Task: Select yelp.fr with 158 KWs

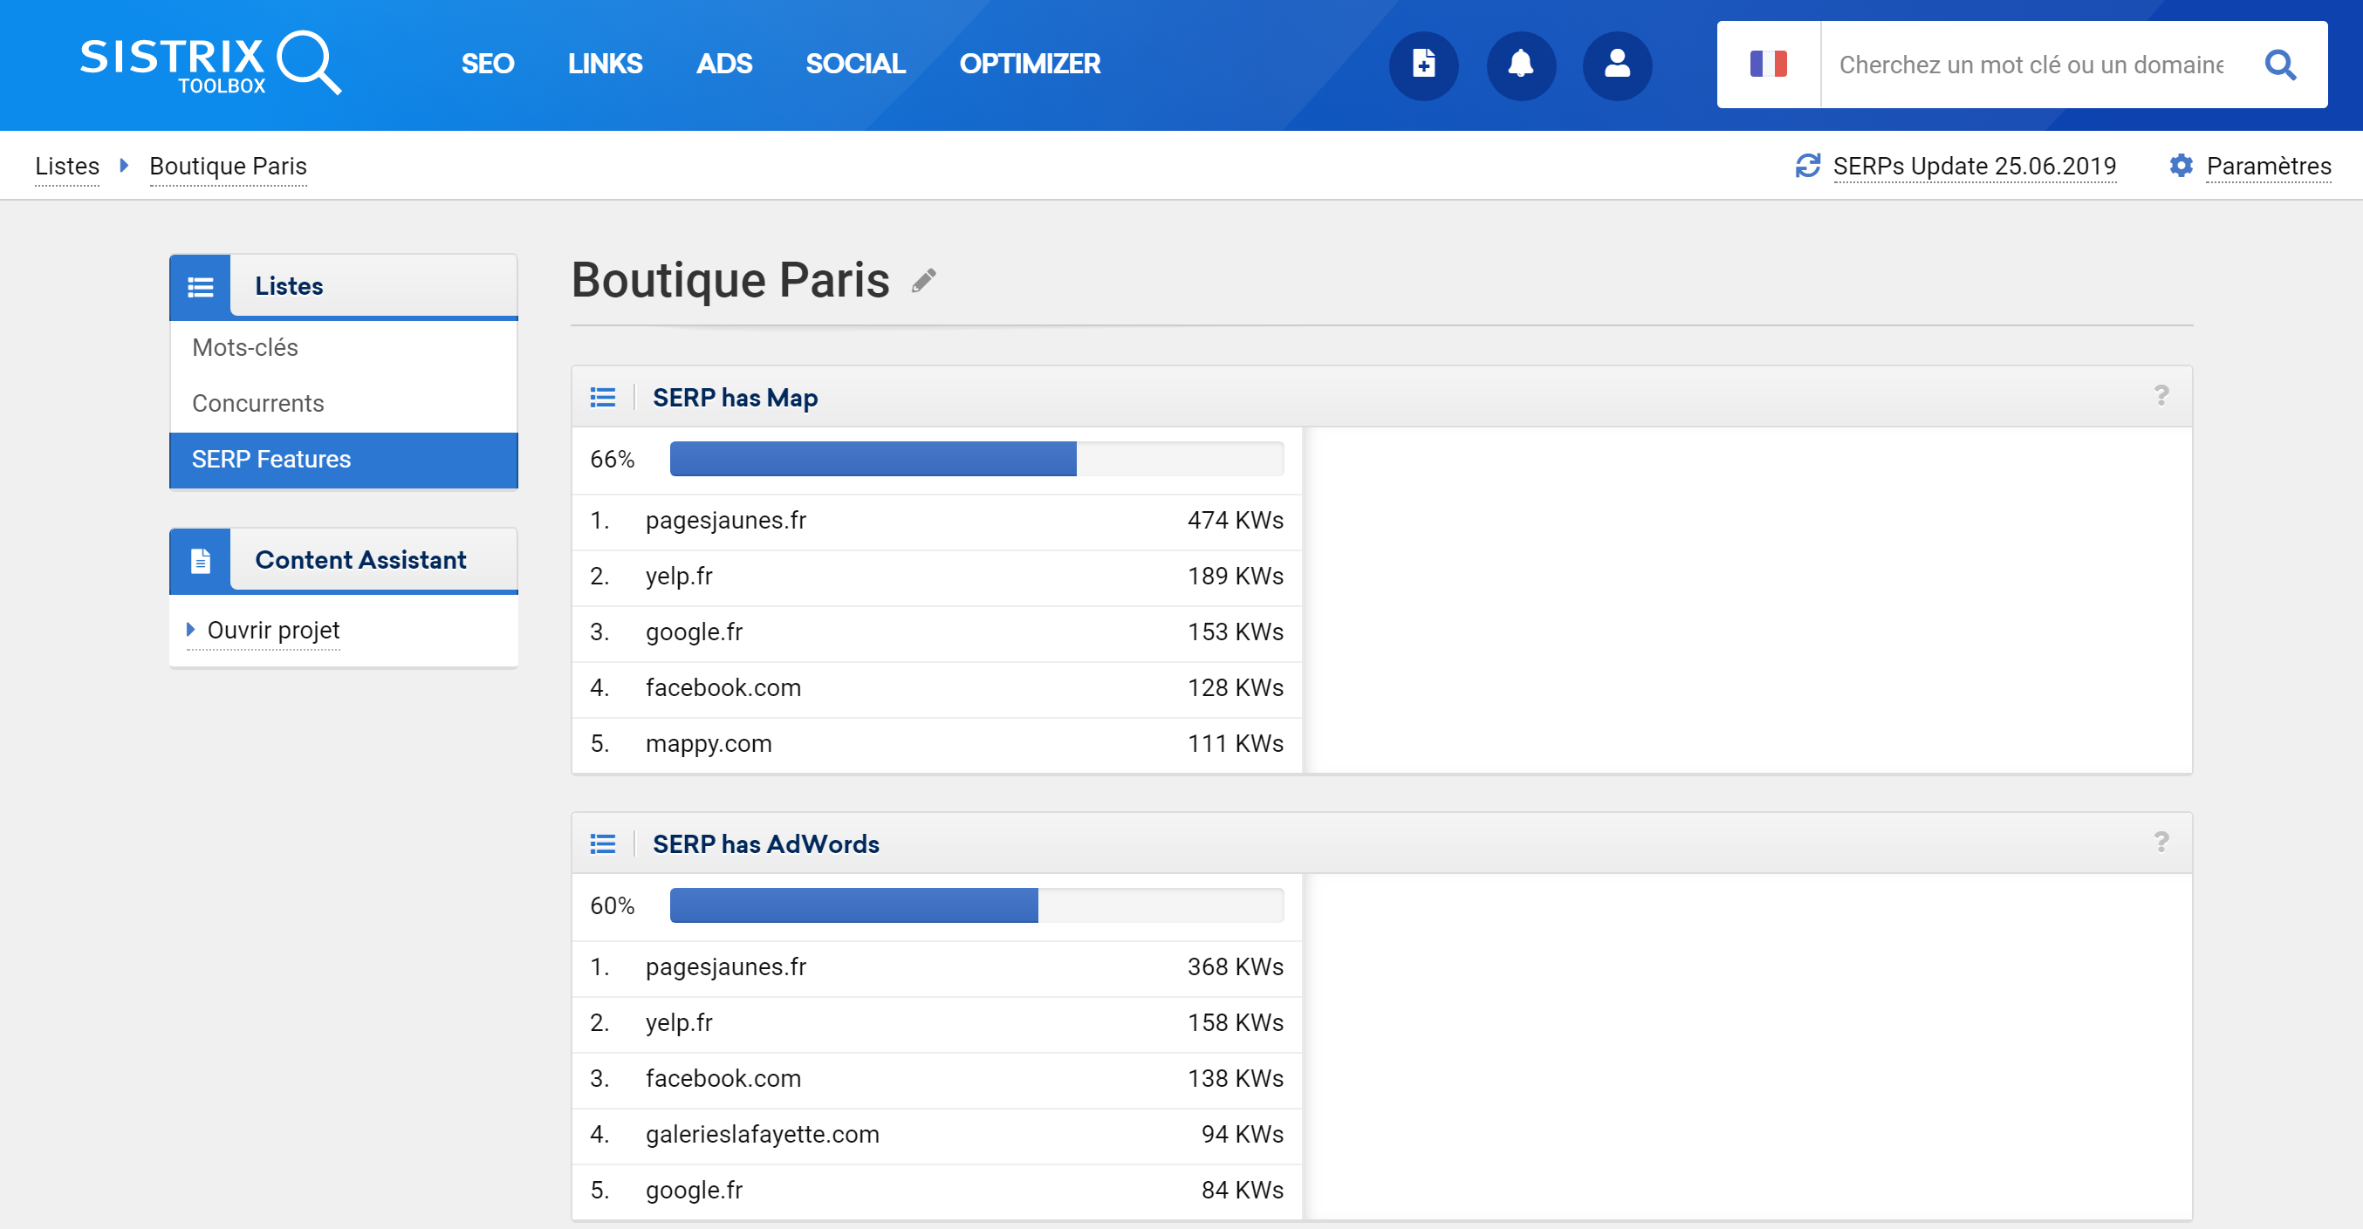Action: [x=935, y=1023]
